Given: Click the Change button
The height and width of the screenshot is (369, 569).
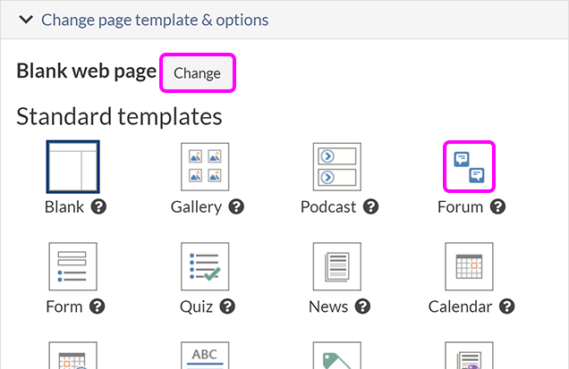Looking at the screenshot, I should coord(197,73).
